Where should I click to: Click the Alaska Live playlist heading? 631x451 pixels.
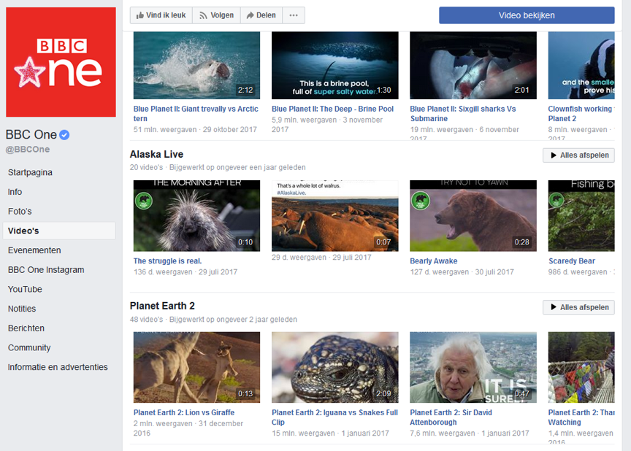tap(156, 155)
